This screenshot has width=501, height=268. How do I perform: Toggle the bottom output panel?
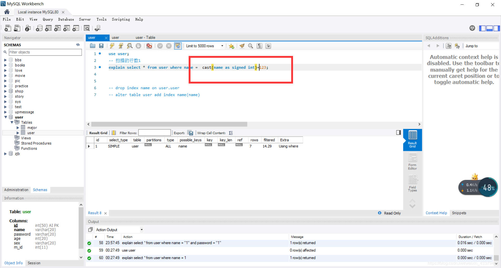[490, 28]
